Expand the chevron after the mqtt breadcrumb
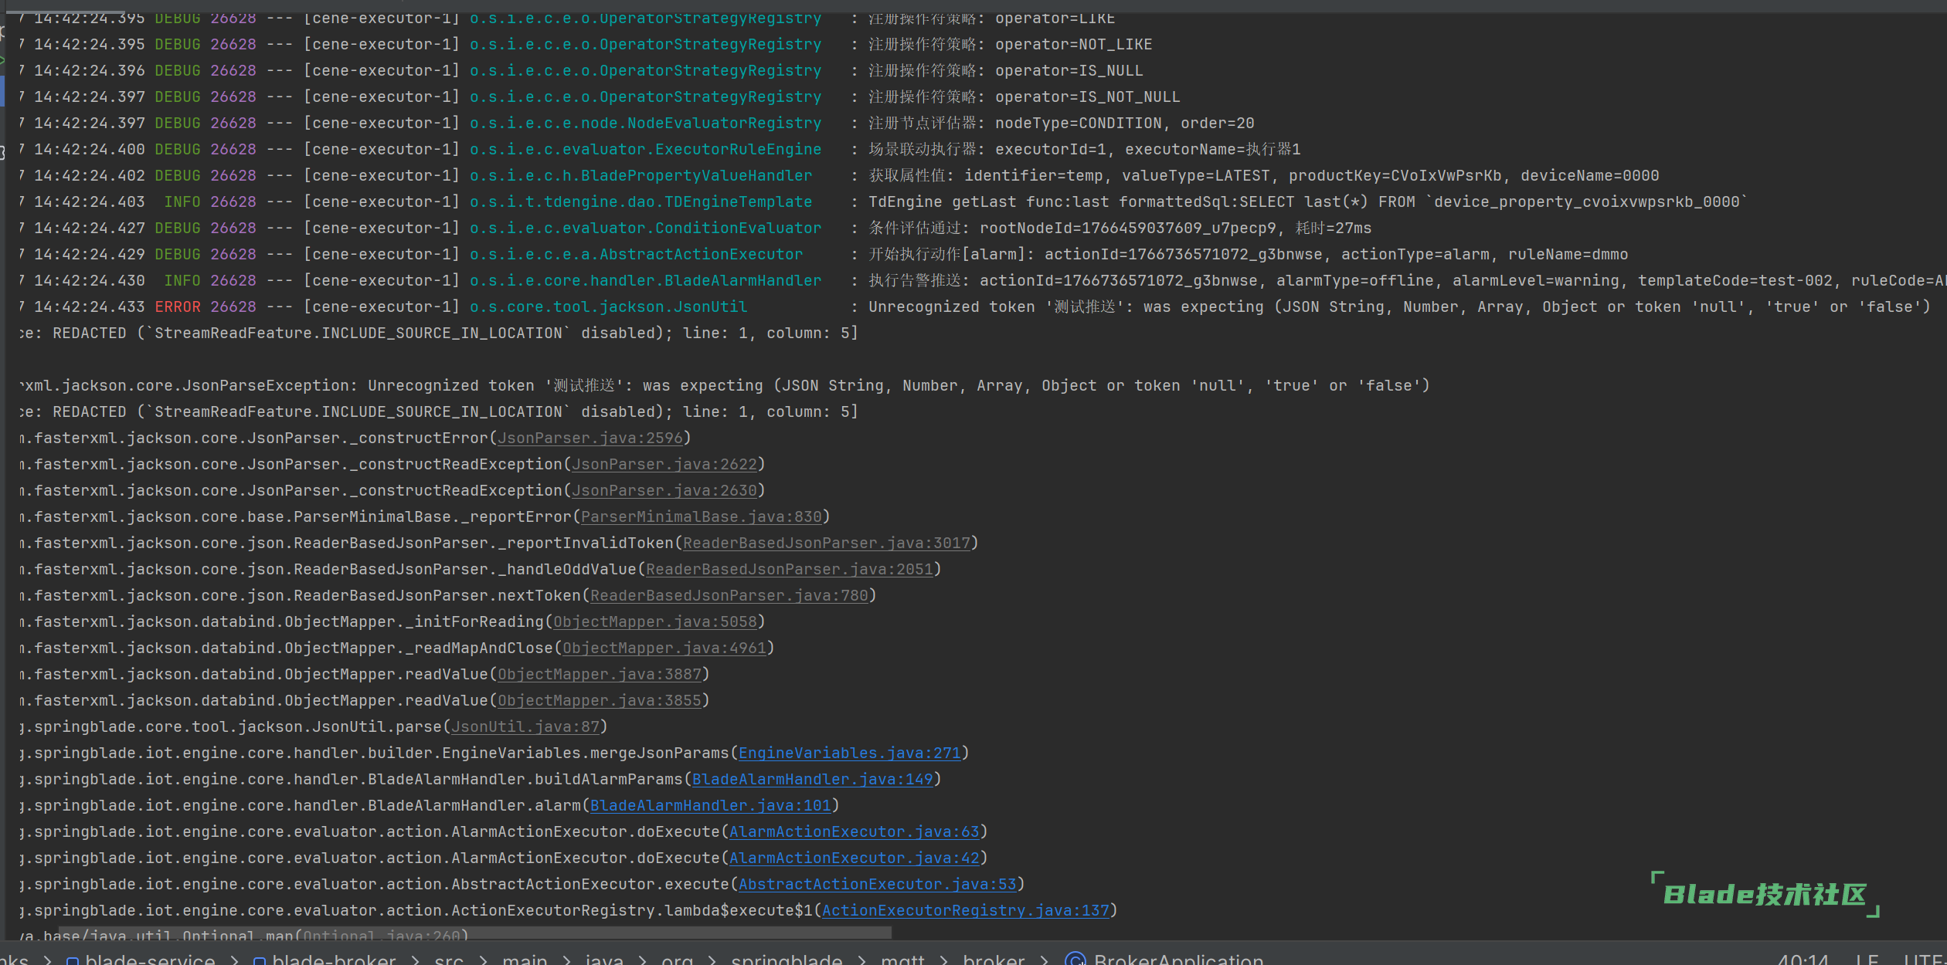 point(943,960)
